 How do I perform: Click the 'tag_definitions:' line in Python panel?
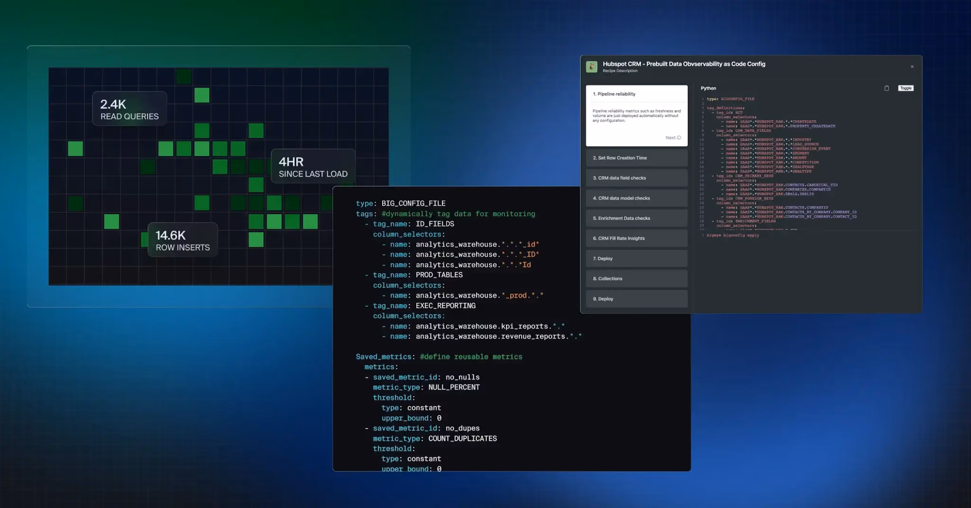tap(725, 108)
